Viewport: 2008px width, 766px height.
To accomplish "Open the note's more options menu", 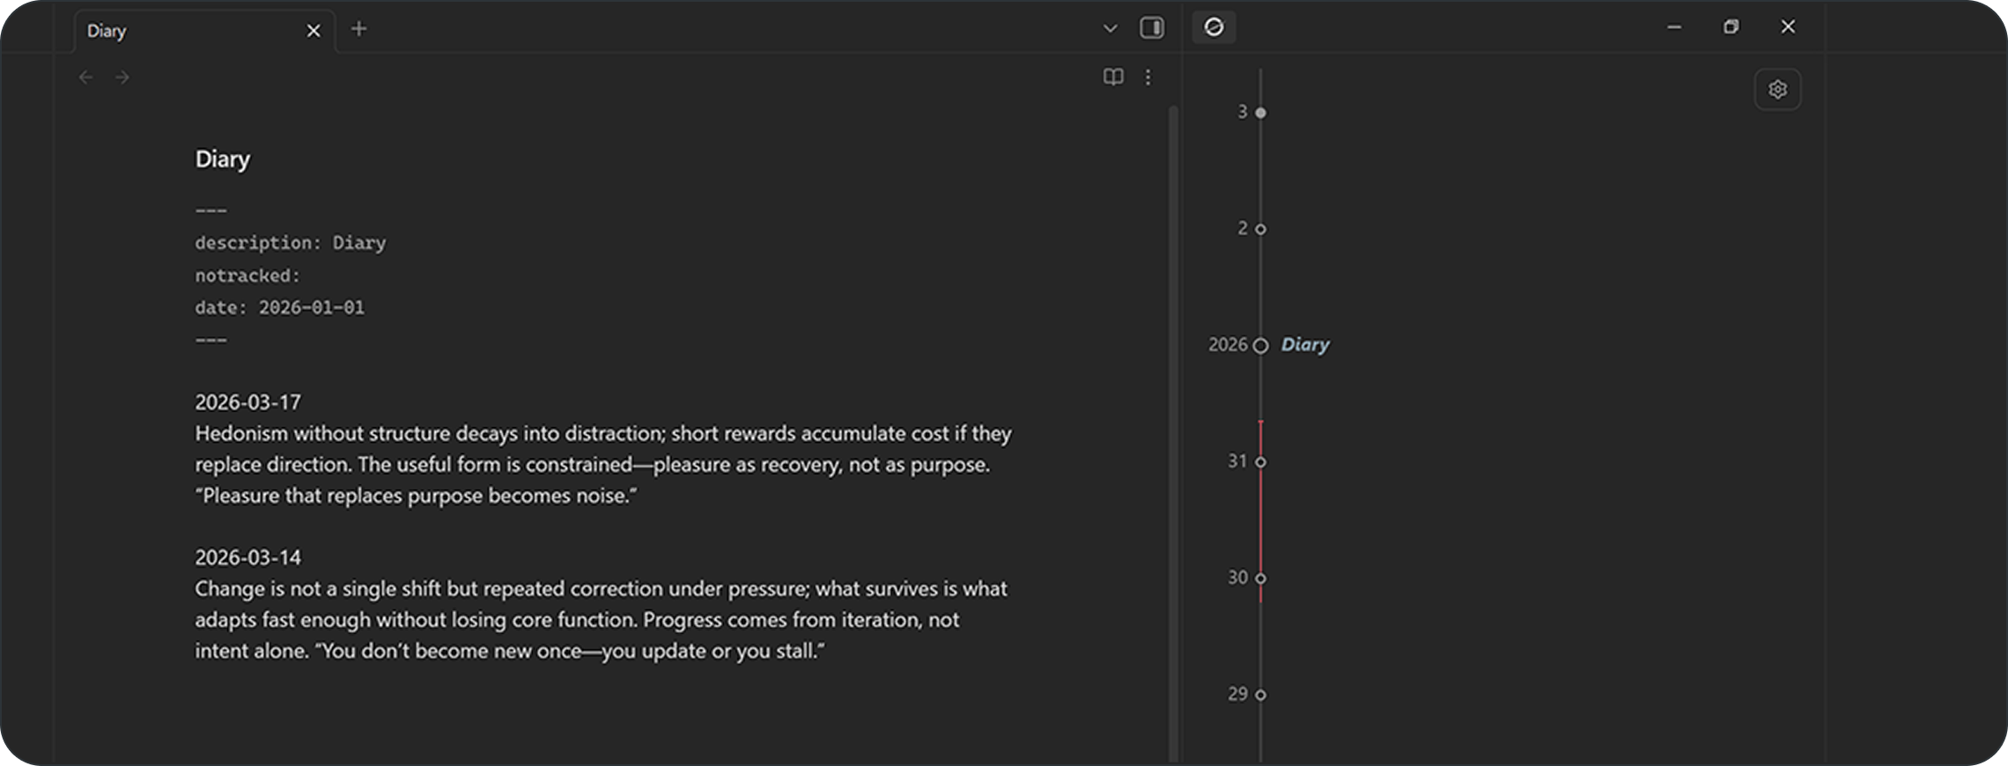I will [1148, 77].
